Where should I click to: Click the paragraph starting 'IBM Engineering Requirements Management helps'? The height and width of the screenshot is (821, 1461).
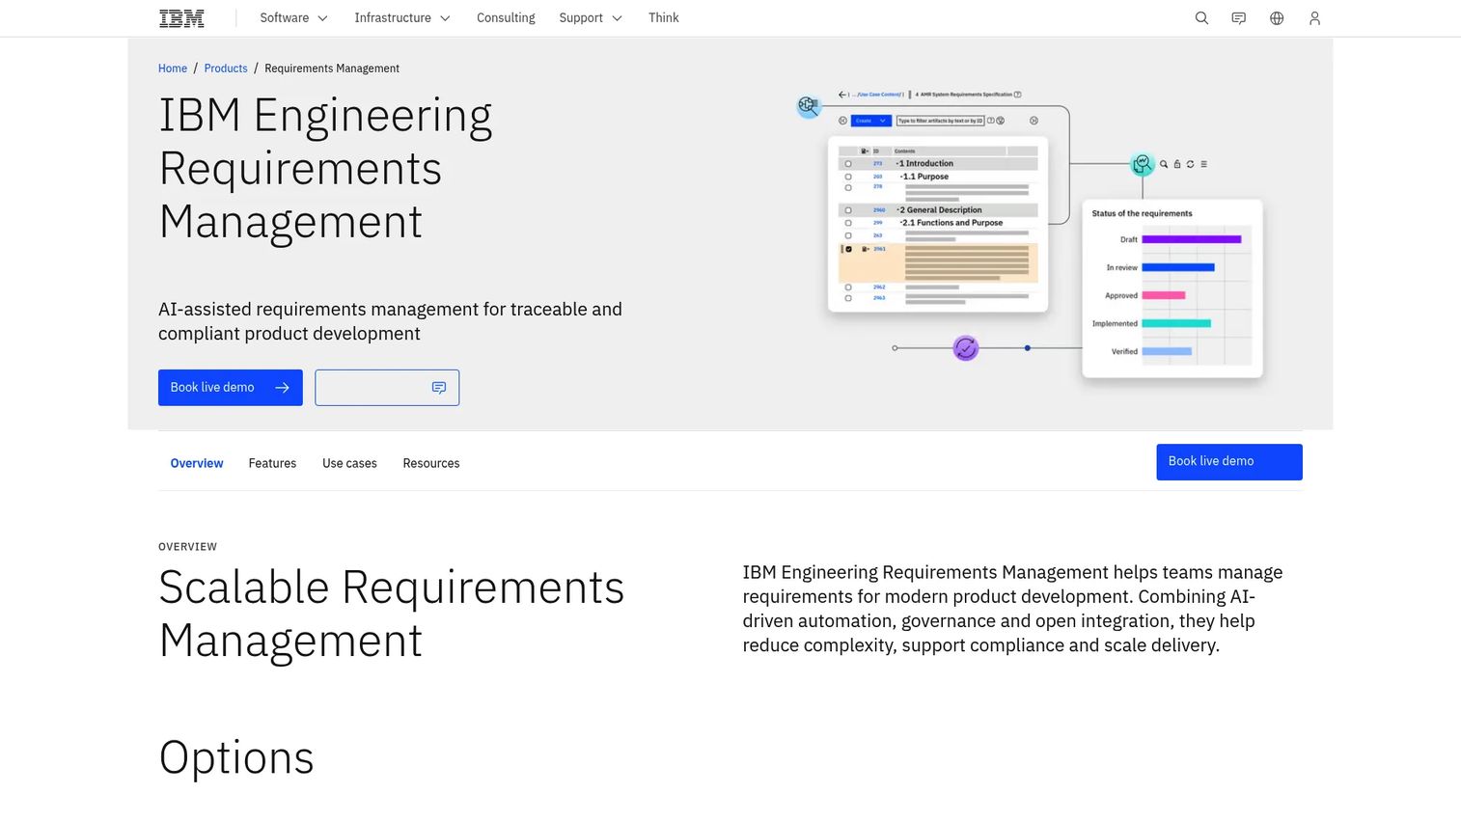(x=1012, y=609)
